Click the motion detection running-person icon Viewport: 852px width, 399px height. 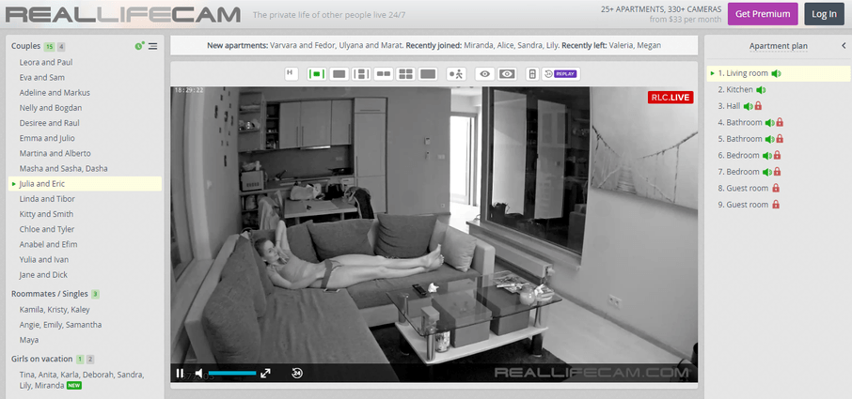coord(456,73)
